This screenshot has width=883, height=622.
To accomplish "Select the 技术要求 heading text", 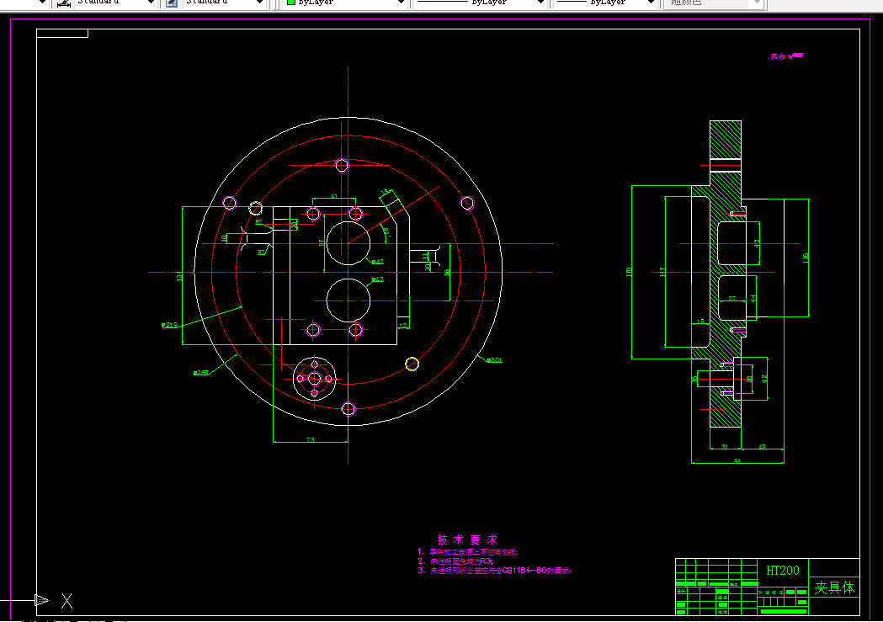I will tap(467, 540).
